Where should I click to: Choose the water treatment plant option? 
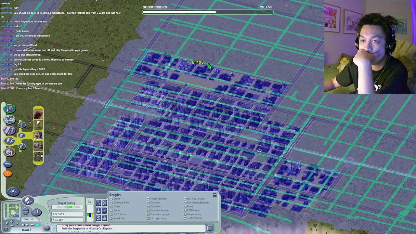[38, 156]
